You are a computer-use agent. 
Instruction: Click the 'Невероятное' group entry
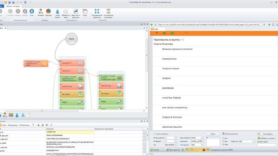click(169, 59)
